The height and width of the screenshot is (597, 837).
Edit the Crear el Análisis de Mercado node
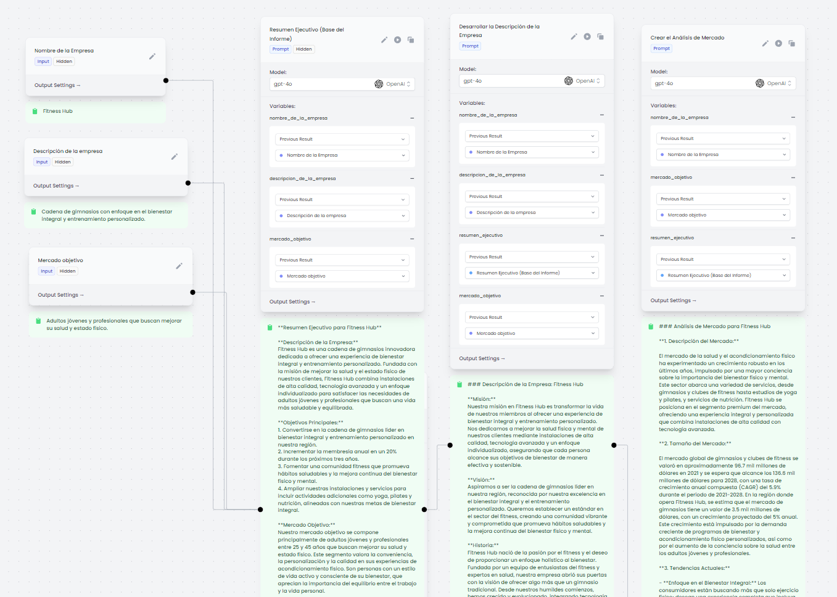pyautogui.click(x=765, y=44)
